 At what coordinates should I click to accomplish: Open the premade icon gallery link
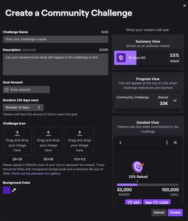pyautogui.click(x=36, y=174)
